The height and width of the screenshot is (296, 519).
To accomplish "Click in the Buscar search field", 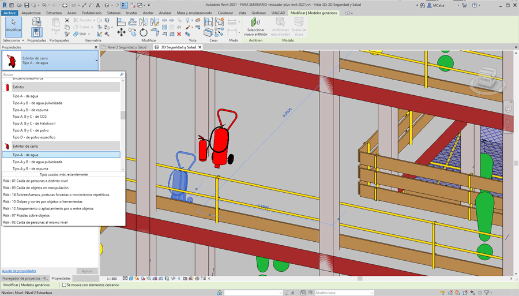I will 58,74.
